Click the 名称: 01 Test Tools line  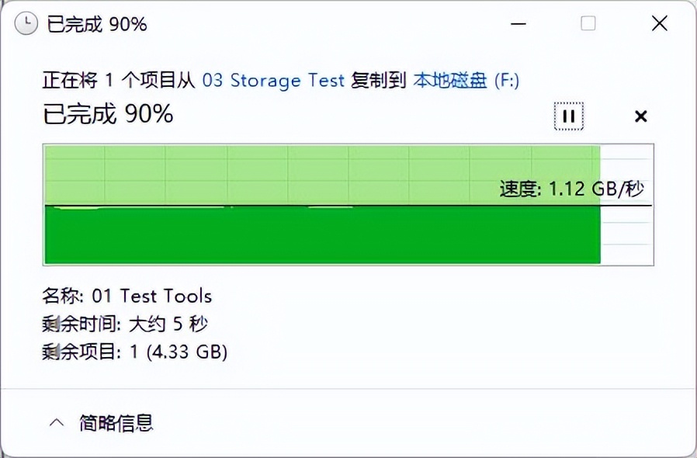coord(127,296)
